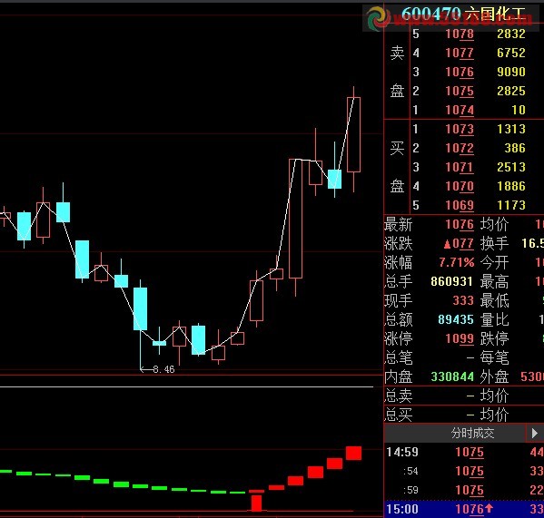Viewport: 544px width, 518px height.
Task: Click 总手 value 860931
Action: pos(451,281)
